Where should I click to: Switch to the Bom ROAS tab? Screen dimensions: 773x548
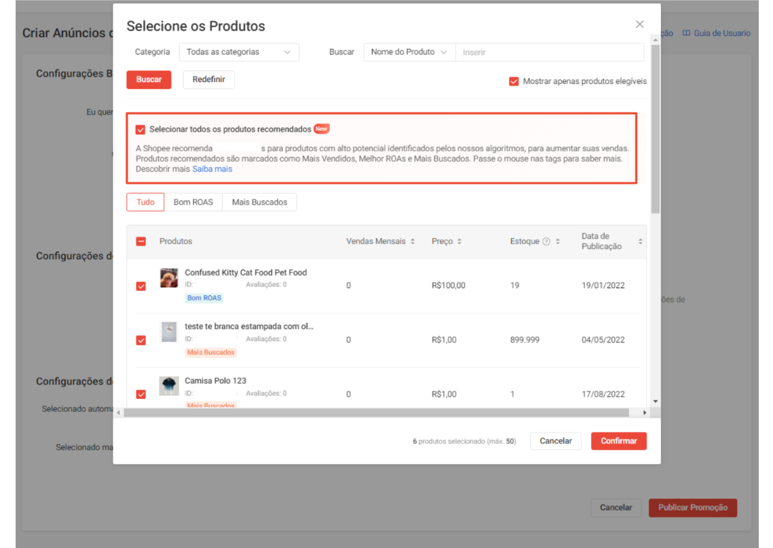click(x=193, y=202)
